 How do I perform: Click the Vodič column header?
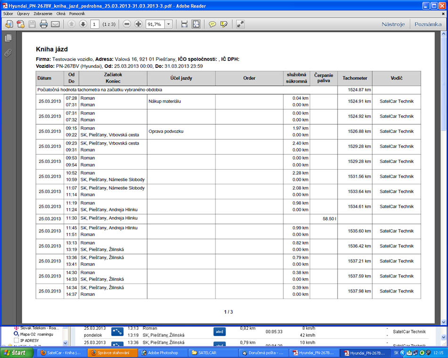[x=397, y=78]
